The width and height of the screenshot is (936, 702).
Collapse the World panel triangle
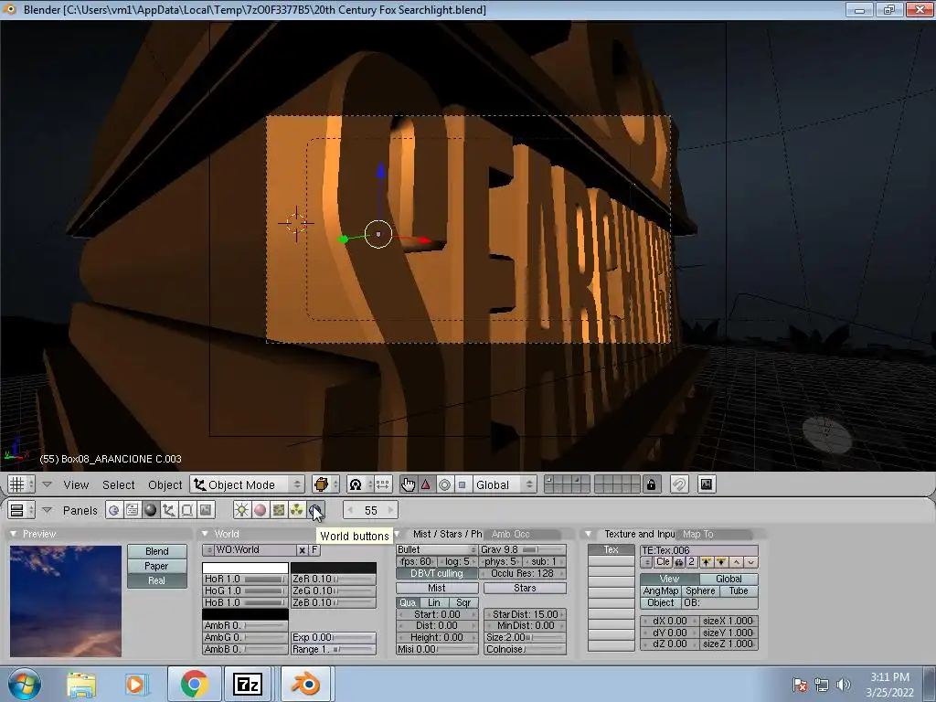[x=206, y=534]
